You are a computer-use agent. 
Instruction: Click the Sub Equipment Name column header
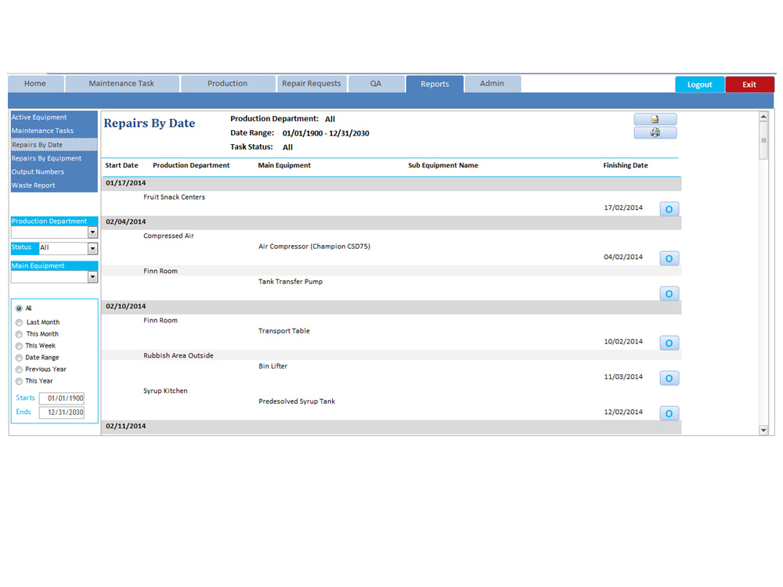(x=443, y=165)
